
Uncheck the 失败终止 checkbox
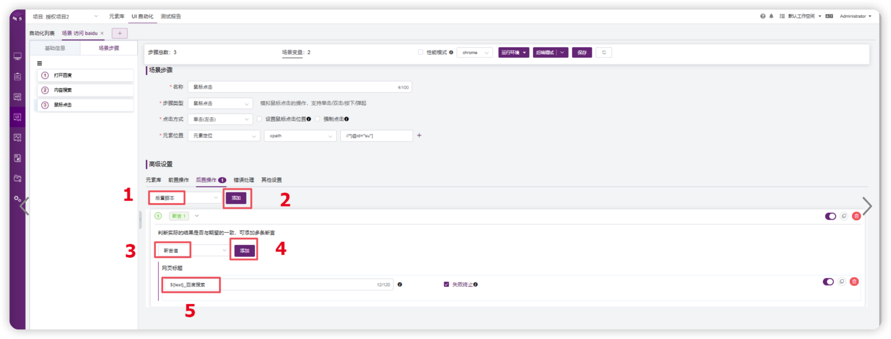446,284
